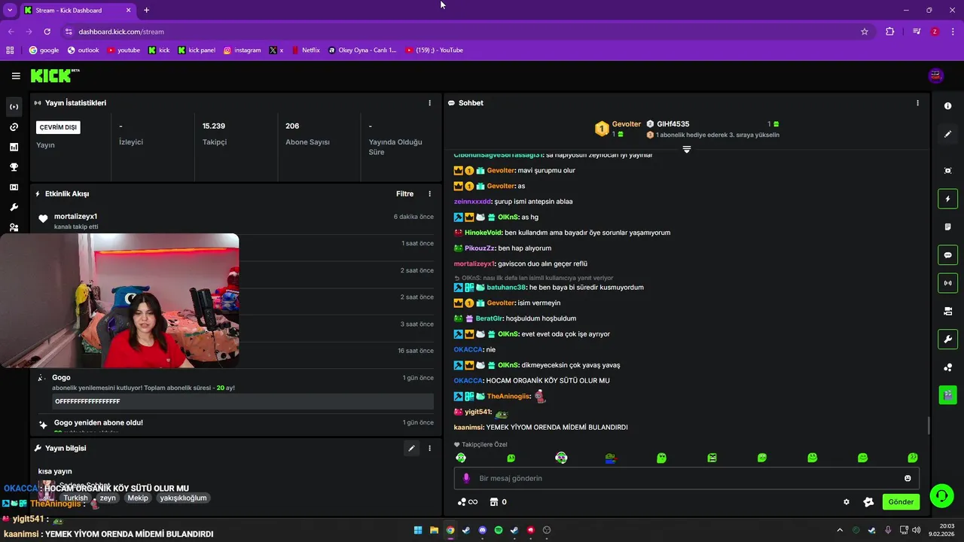Viewport: 964px width, 542px height.
Task: Click the address bar dashboard.kick.com/stream
Action: (120, 32)
